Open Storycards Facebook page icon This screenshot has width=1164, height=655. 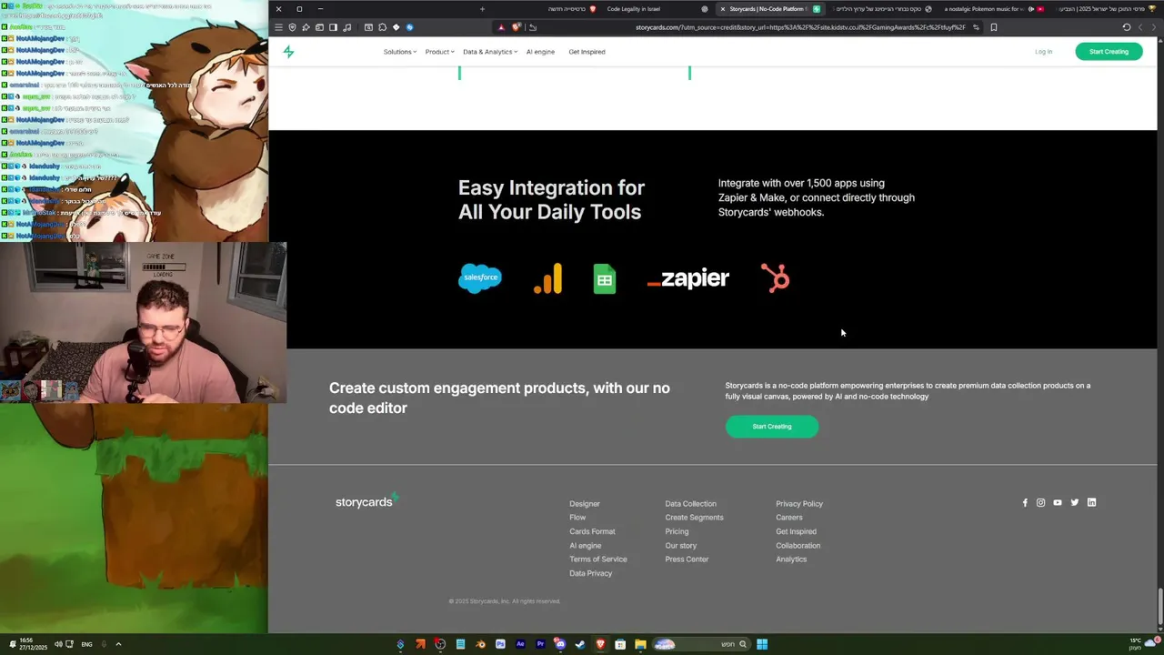(1025, 502)
